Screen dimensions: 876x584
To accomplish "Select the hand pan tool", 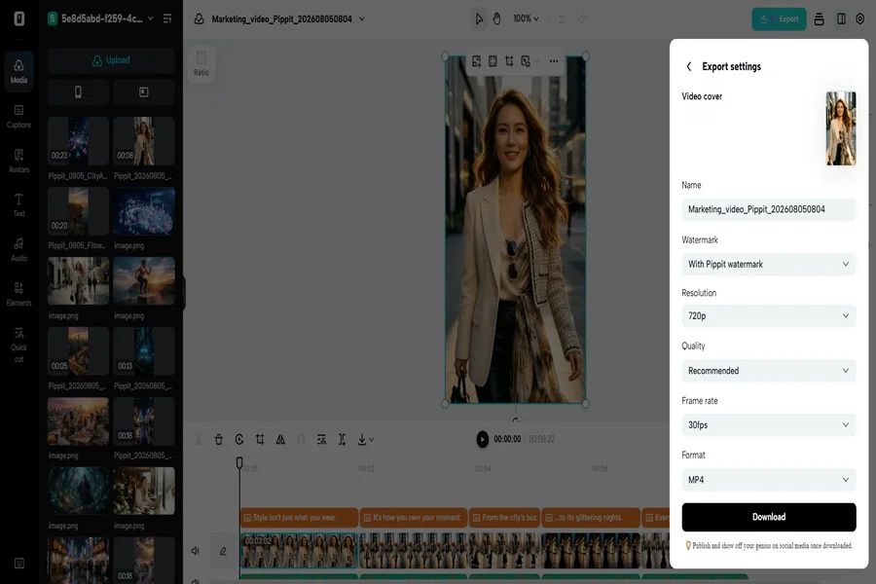I will (x=496, y=19).
